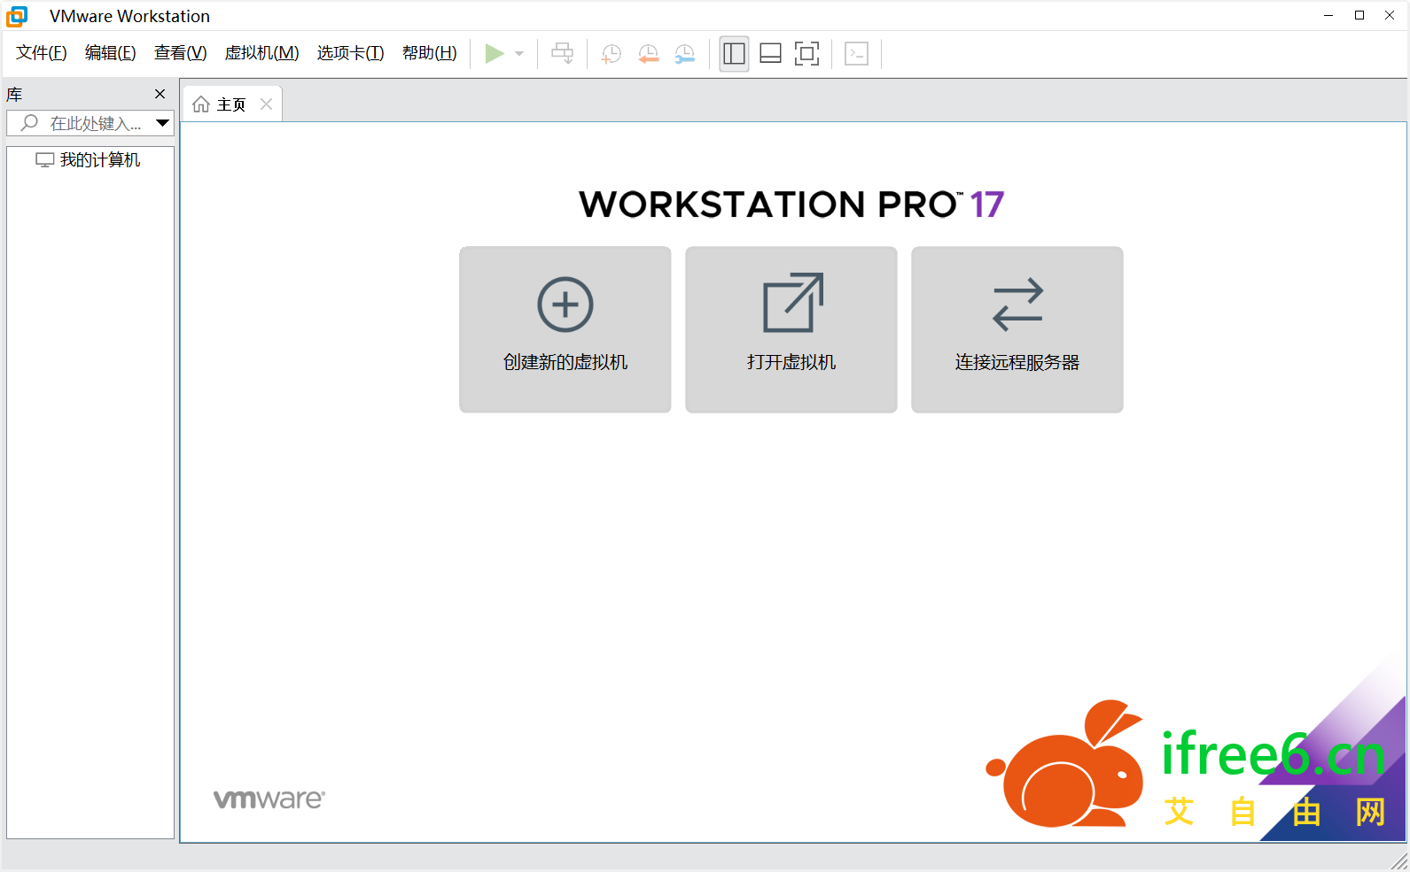Click the green power on play button

(x=494, y=54)
